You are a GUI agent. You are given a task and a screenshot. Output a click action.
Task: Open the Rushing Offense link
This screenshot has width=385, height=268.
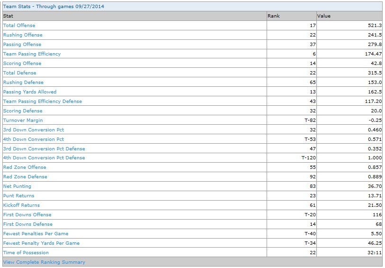(x=23, y=35)
